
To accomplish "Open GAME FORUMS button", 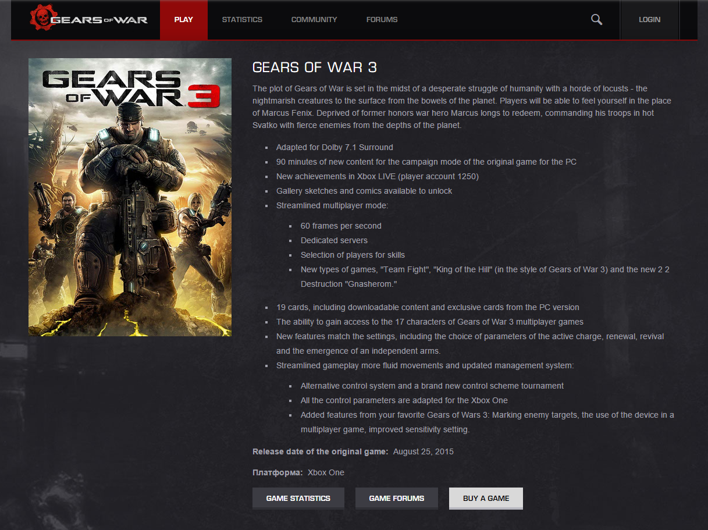I will [397, 499].
